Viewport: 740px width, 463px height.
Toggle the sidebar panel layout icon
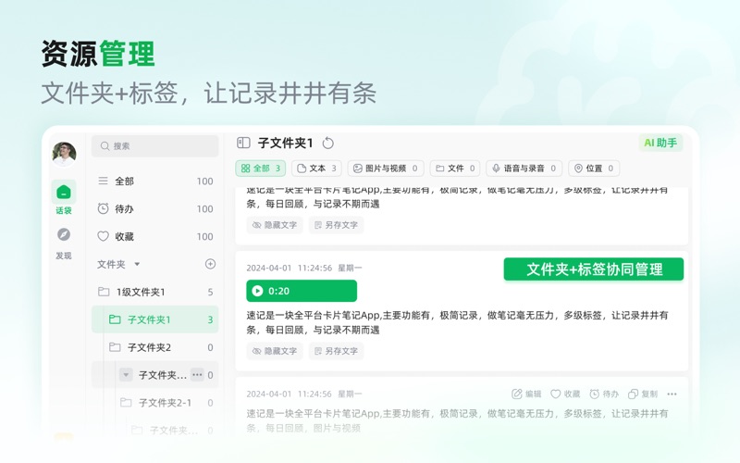(243, 143)
